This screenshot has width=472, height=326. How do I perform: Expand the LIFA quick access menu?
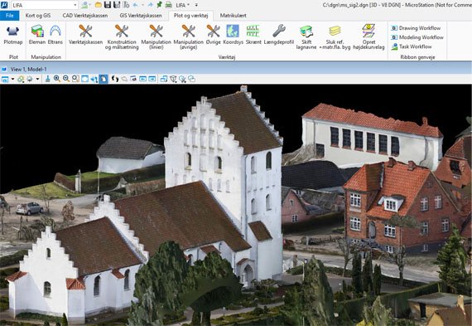pyautogui.click(x=183, y=5)
